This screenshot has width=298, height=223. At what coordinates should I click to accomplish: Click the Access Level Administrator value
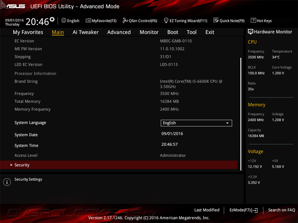[173, 156]
